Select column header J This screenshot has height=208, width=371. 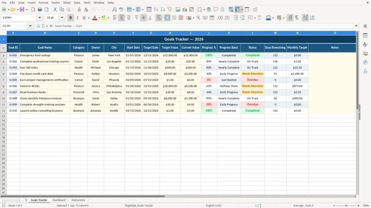pyautogui.click(x=209, y=33)
